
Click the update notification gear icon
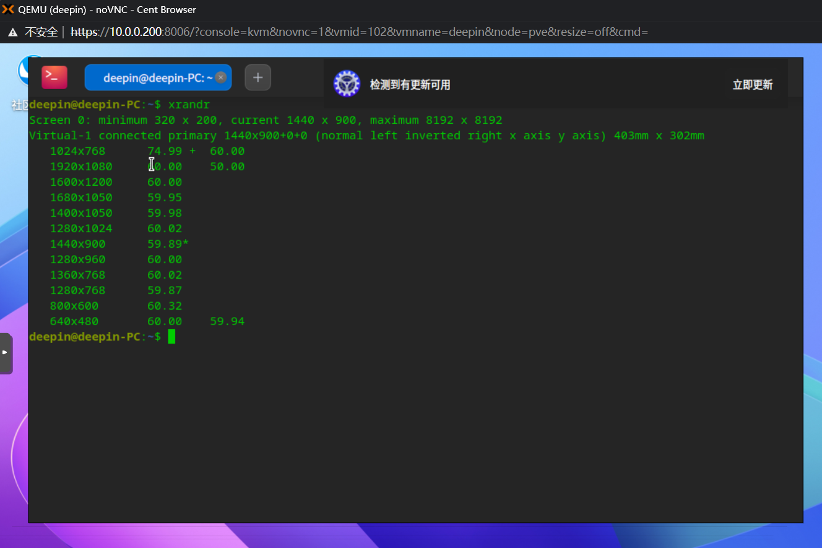click(x=347, y=84)
